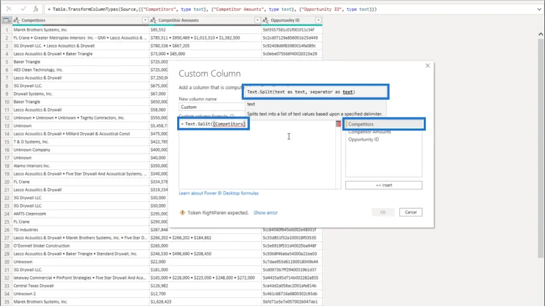Screen dimensions: 545x306
Task: Click the disabled OK button
Action: [x=383, y=212]
